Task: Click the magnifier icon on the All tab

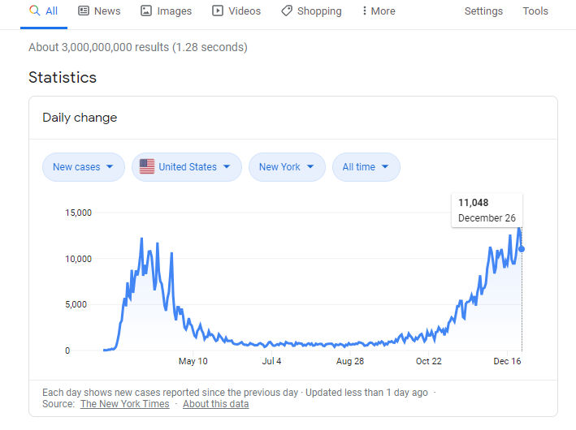Action: click(34, 11)
